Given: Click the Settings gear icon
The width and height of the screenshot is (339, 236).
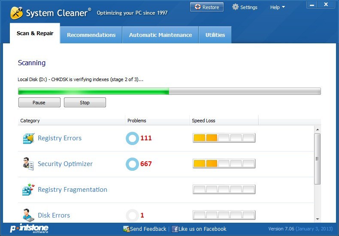Looking at the screenshot, I should (x=235, y=7).
